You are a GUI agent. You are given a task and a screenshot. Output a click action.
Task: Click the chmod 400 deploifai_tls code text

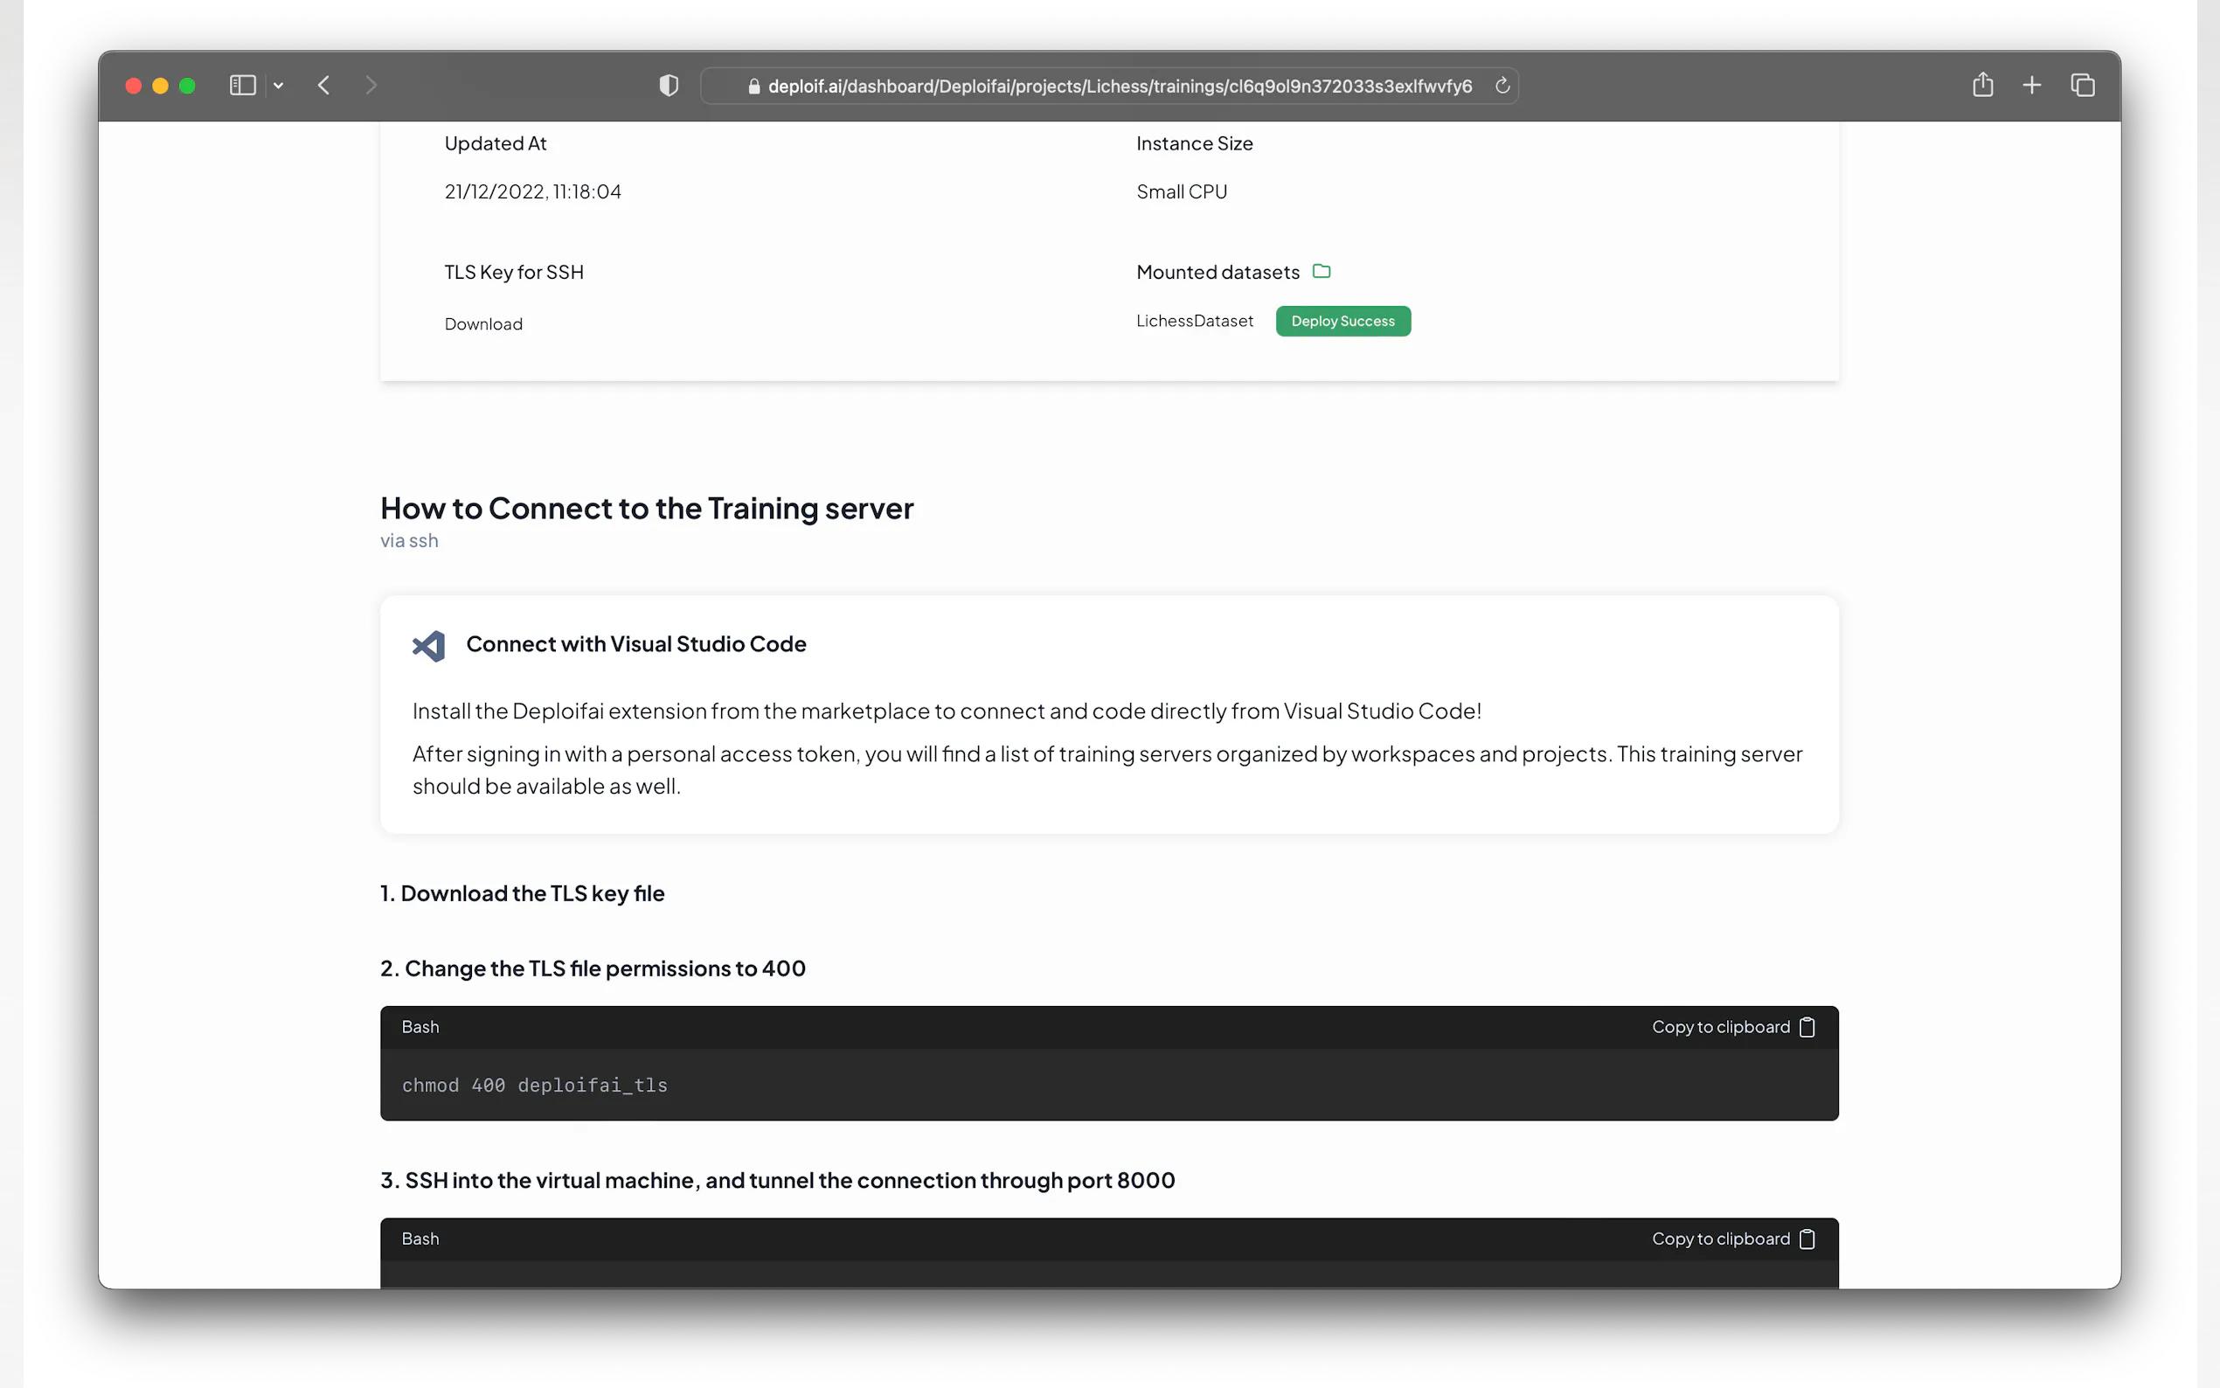pyautogui.click(x=534, y=1085)
